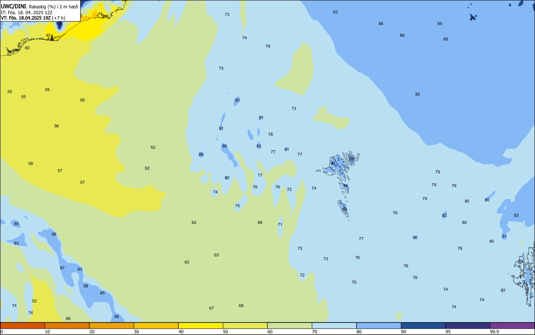
Task: Click the map value '58'
Action: [x=31, y=164]
